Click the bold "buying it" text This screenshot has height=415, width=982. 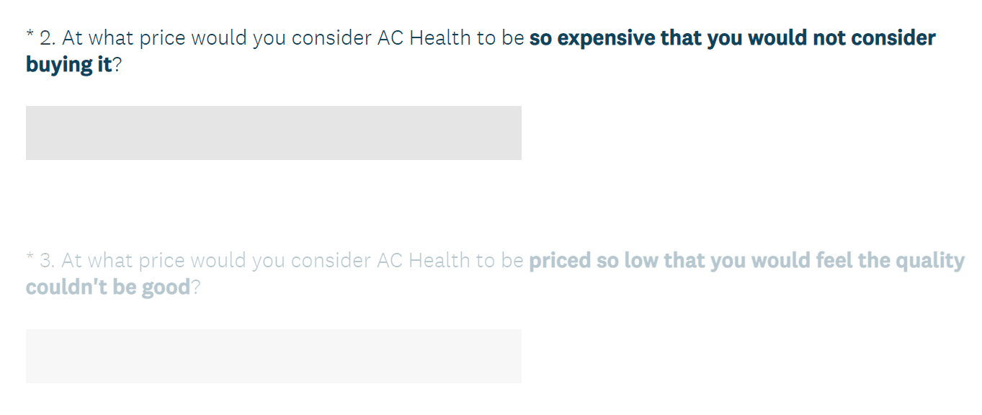click(69, 66)
